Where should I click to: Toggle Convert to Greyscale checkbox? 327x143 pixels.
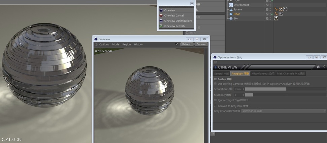click(x=216, y=106)
